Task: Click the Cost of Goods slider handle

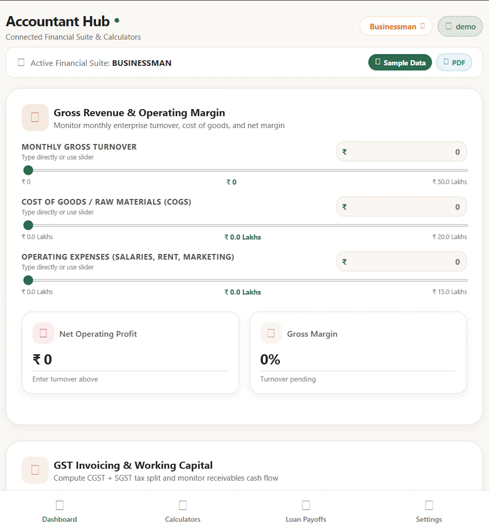Action: click(28, 225)
